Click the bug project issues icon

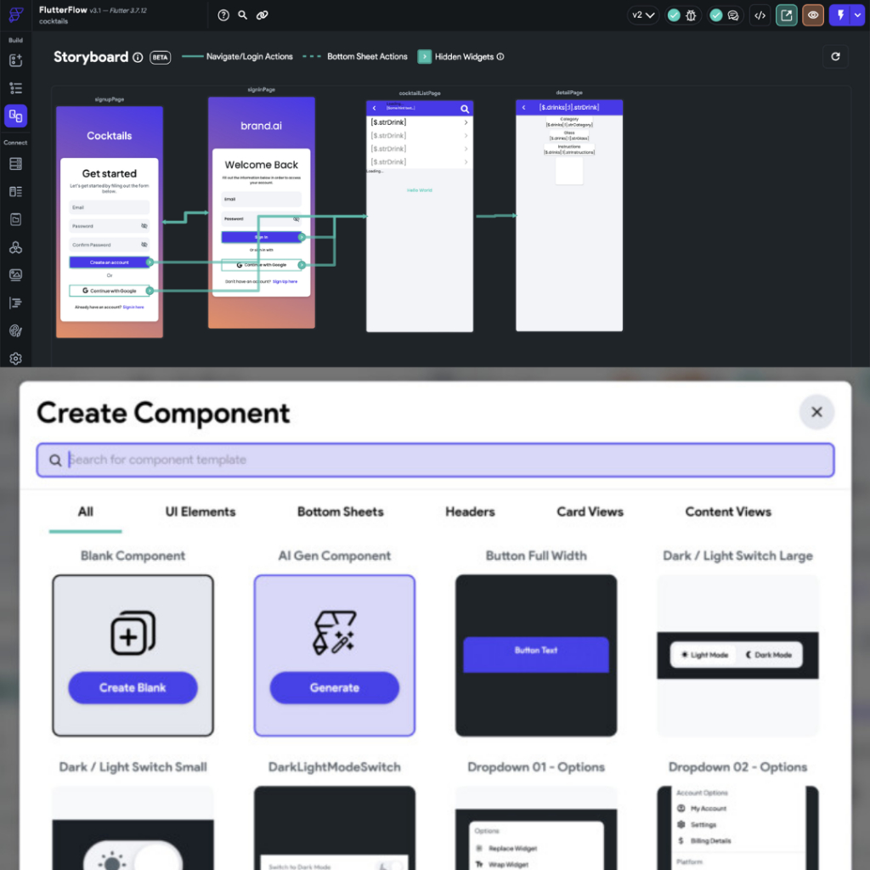click(x=691, y=15)
